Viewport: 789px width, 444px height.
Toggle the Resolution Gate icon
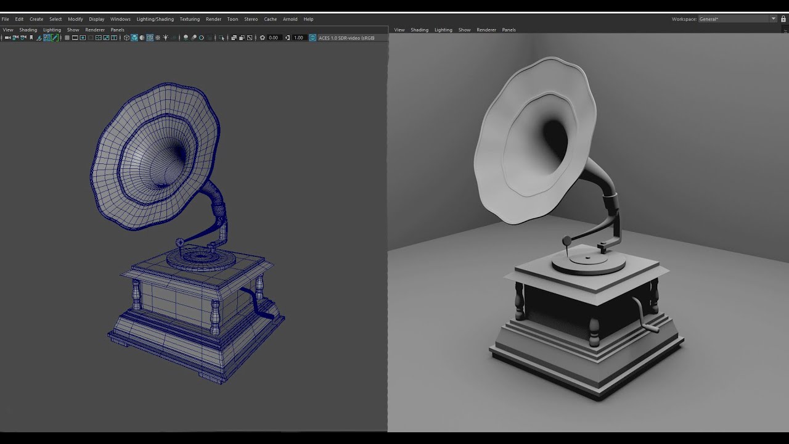[83, 38]
